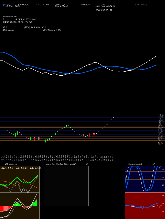Click the 'ADX signal:' label
Image resolution: width=165 pixels, height=219 pixels.
[x=8, y=30]
